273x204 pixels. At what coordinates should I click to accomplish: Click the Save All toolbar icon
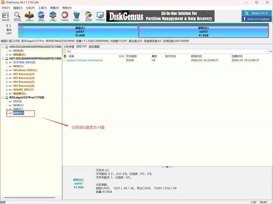(x=5, y=16)
